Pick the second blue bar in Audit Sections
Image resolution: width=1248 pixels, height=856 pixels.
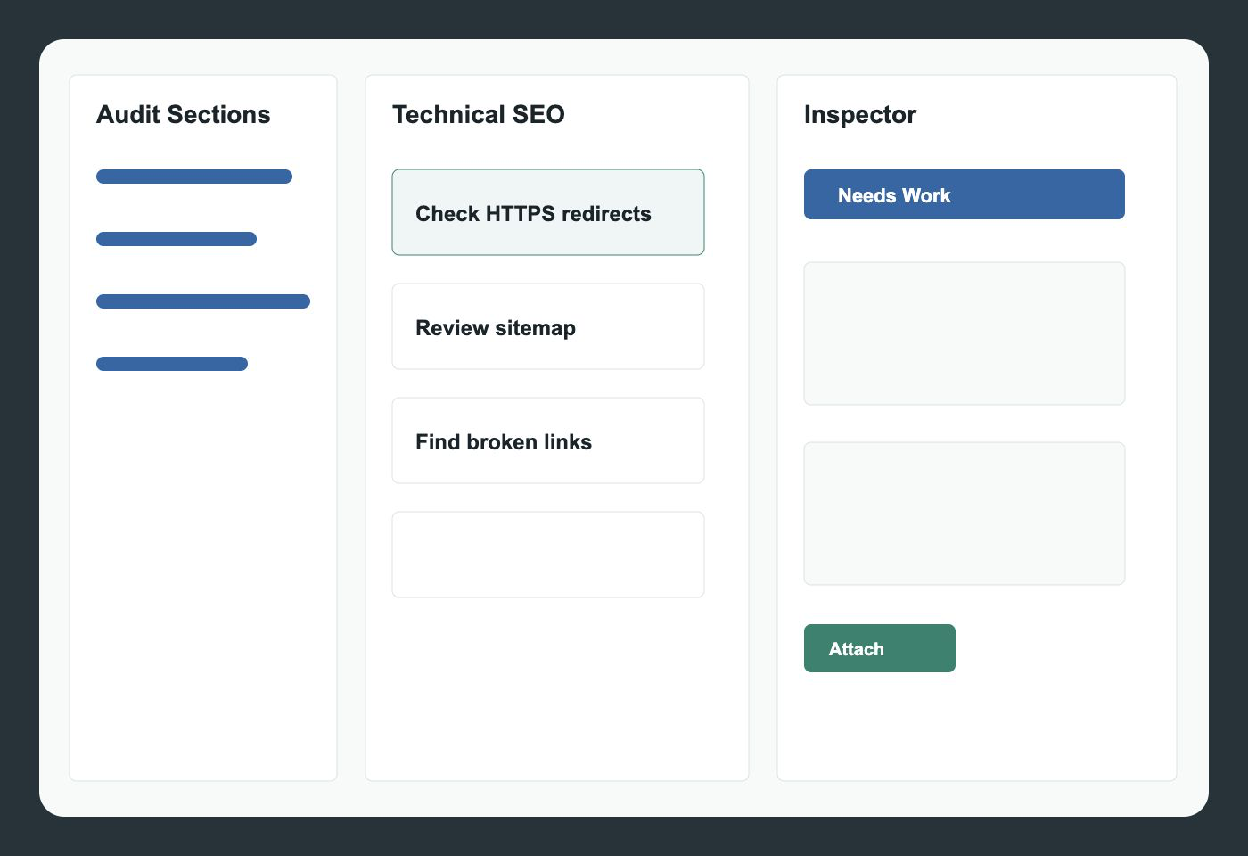pyautogui.click(x=177, y=239)
